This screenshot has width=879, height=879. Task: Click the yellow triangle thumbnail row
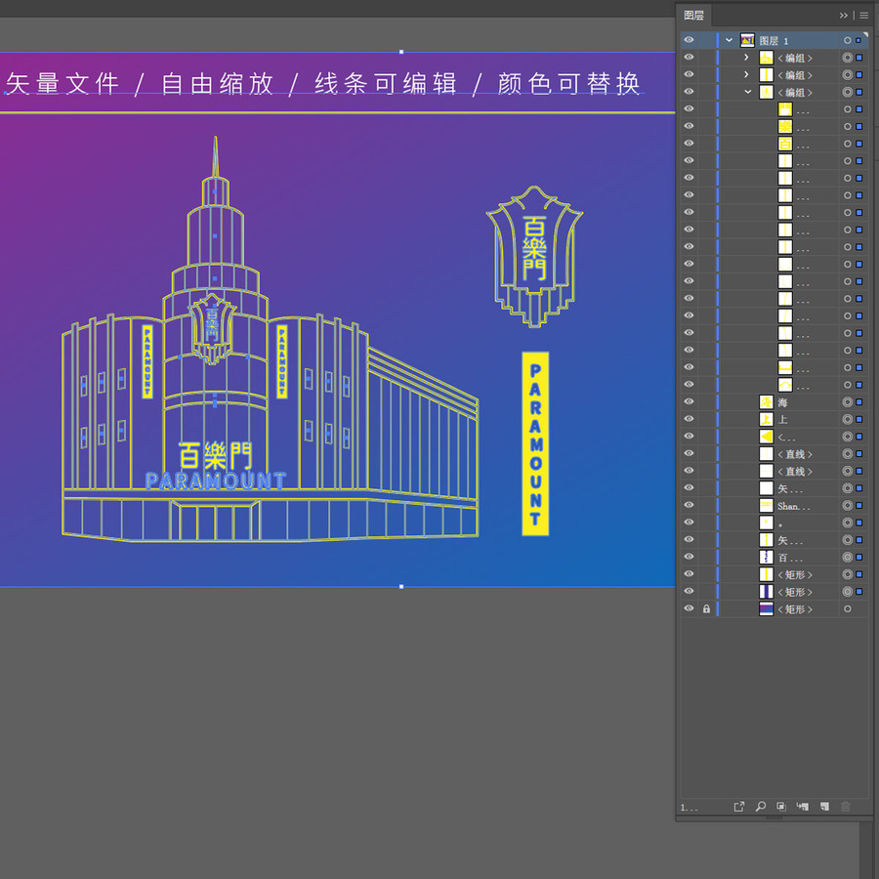click(766, 437)
